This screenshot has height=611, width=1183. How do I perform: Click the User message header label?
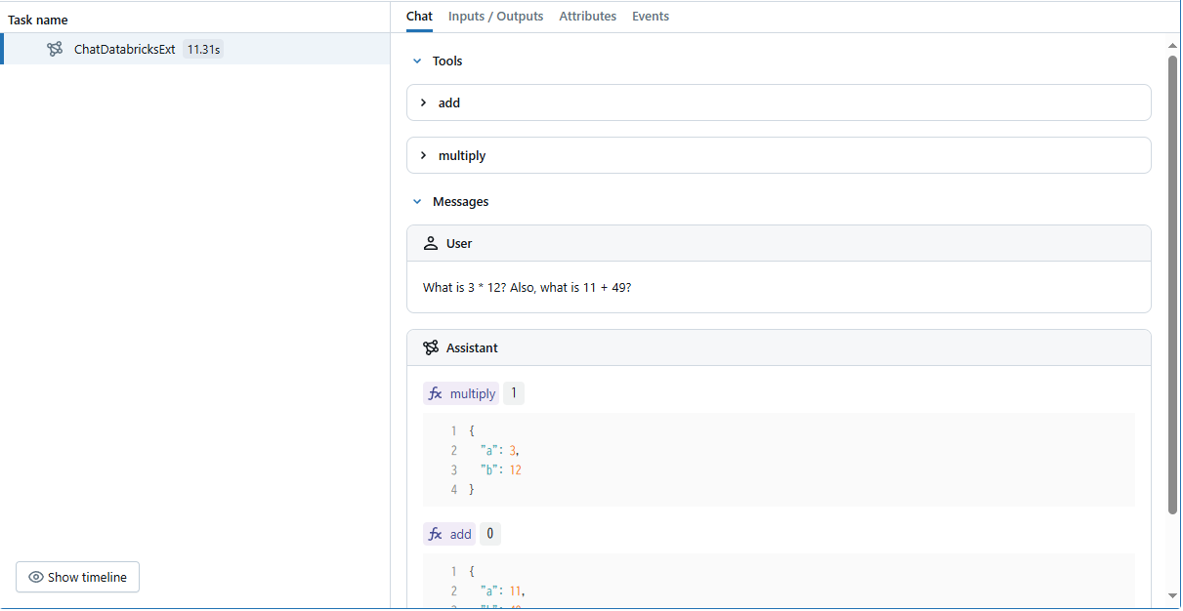pos(459,243)
